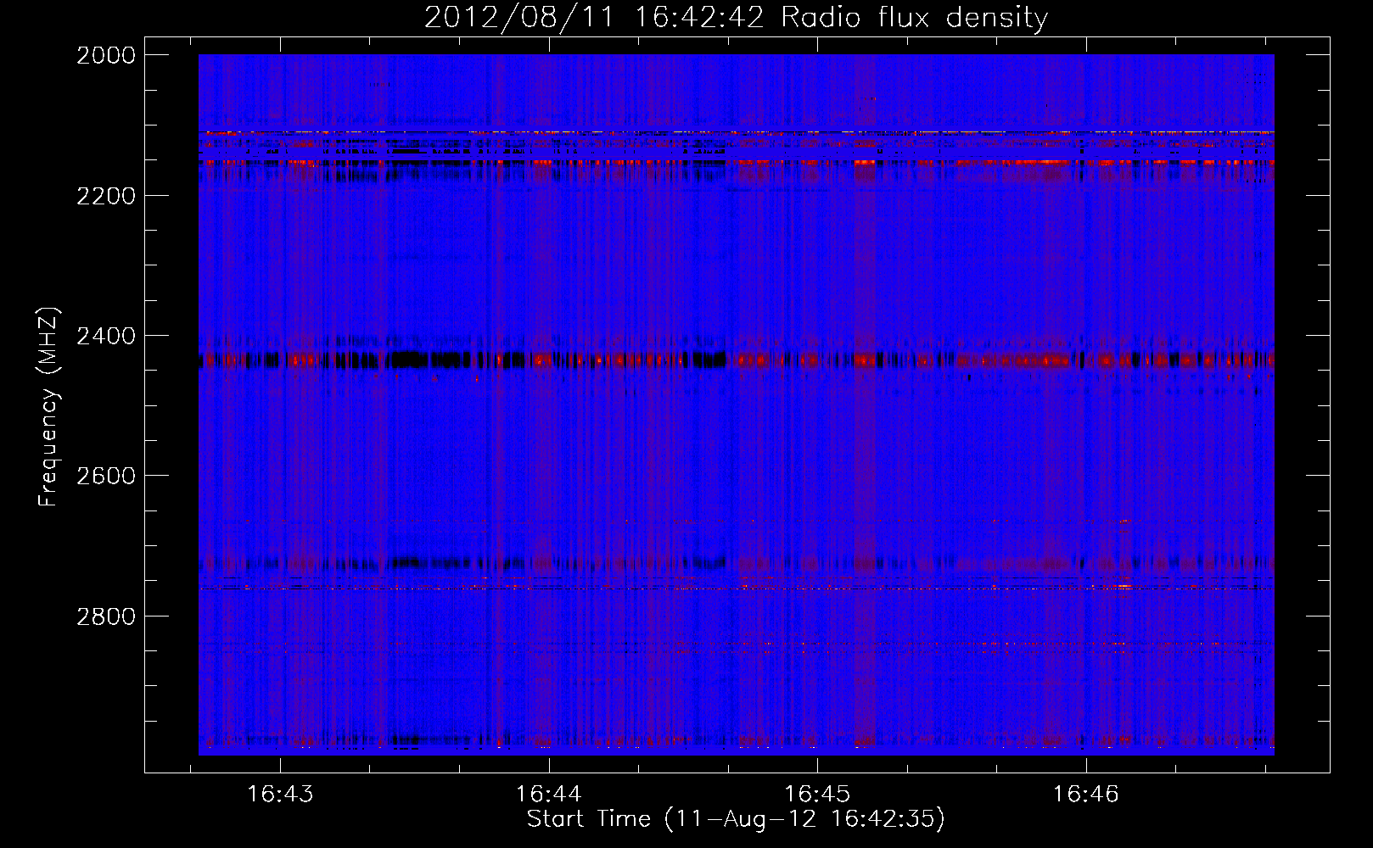The height and width of the screenshot is (848, 1373).
Task: Click the '2800' frequency axis label
Action: [x=106, y=616]
